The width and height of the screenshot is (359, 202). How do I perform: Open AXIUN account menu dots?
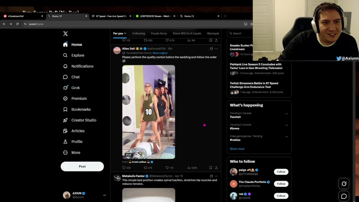(x=105, y=195)
